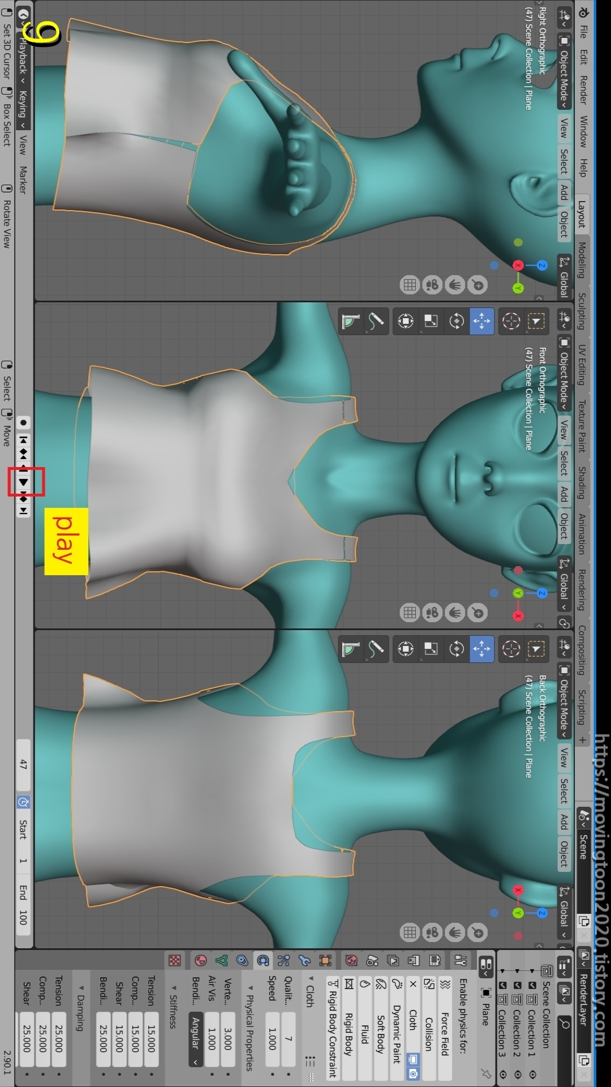The height and width of the screenshot is (1087, 611).
Task: Select the Annotate pencil tool in Front view
Action: (x=376, y=321)
